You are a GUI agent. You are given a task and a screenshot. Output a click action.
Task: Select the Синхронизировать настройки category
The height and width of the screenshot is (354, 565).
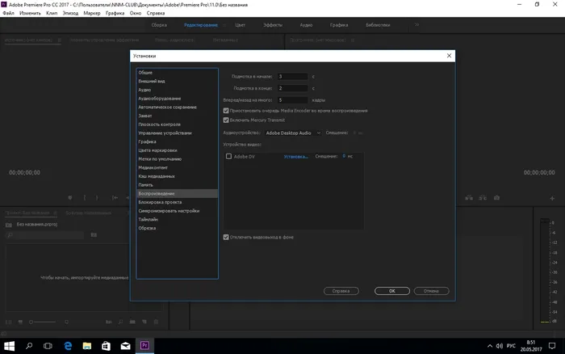tap(177, 211)
